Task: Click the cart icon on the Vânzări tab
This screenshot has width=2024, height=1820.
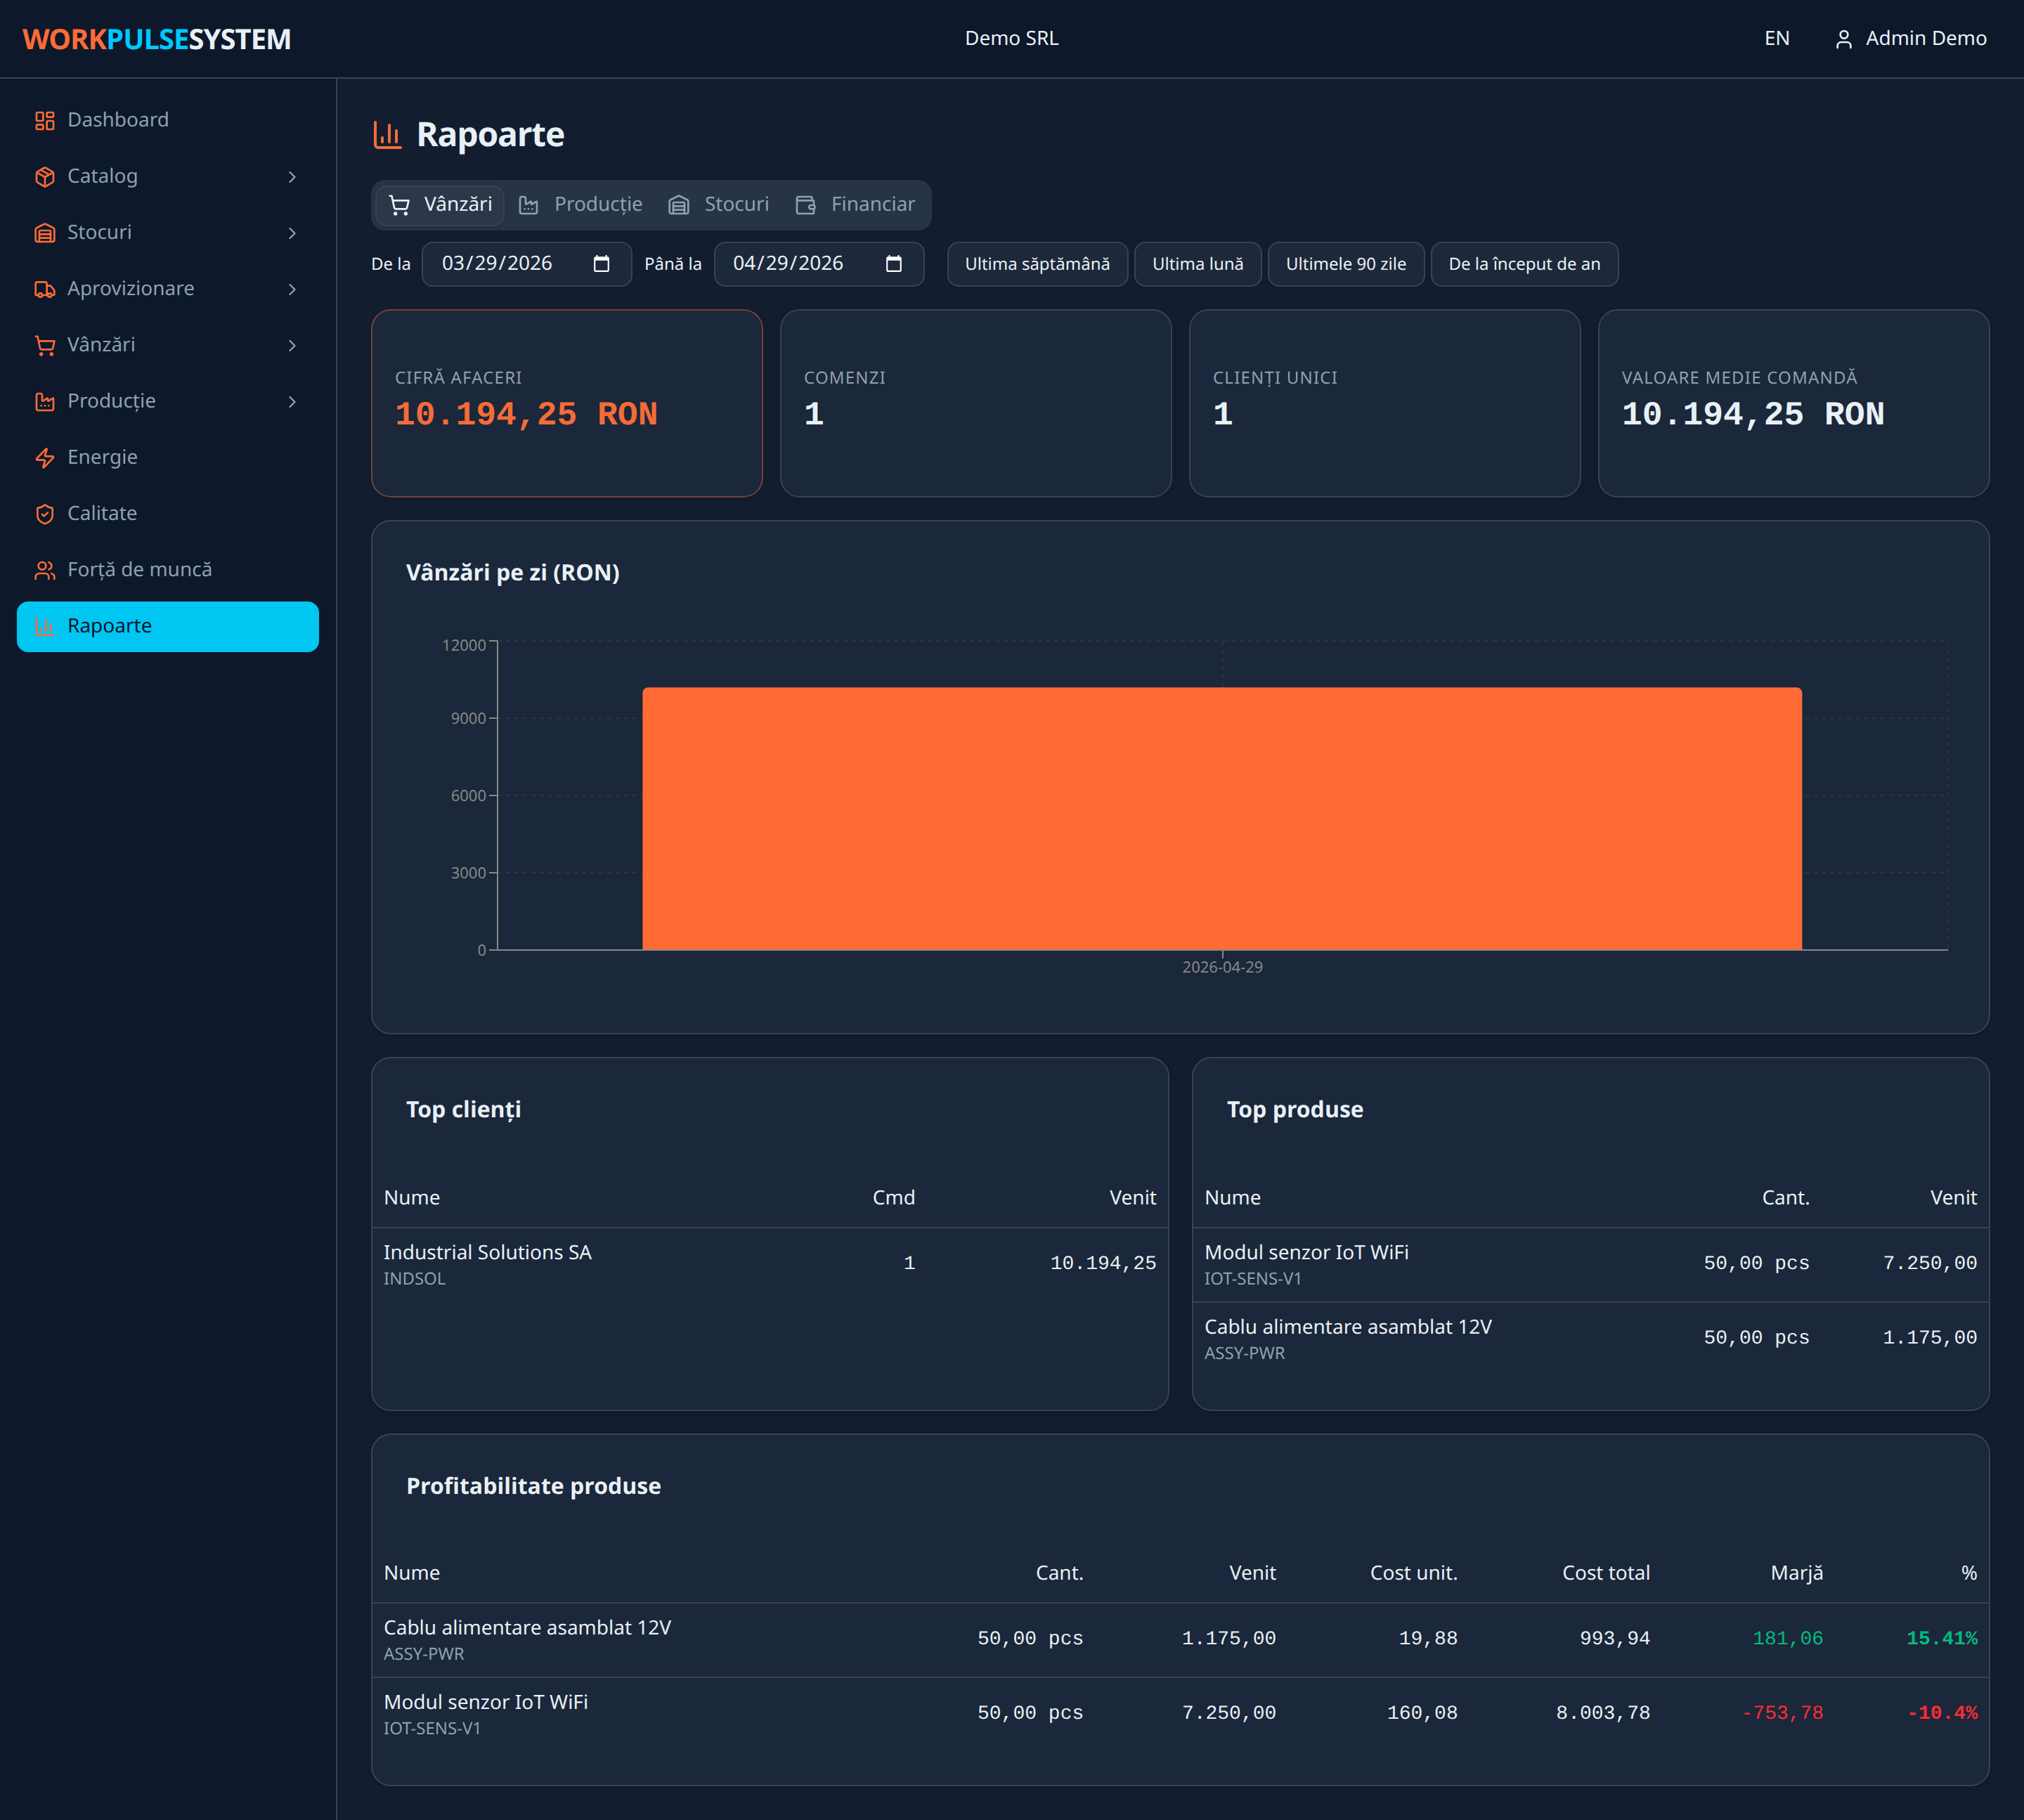Action: [x=400, y=205]
